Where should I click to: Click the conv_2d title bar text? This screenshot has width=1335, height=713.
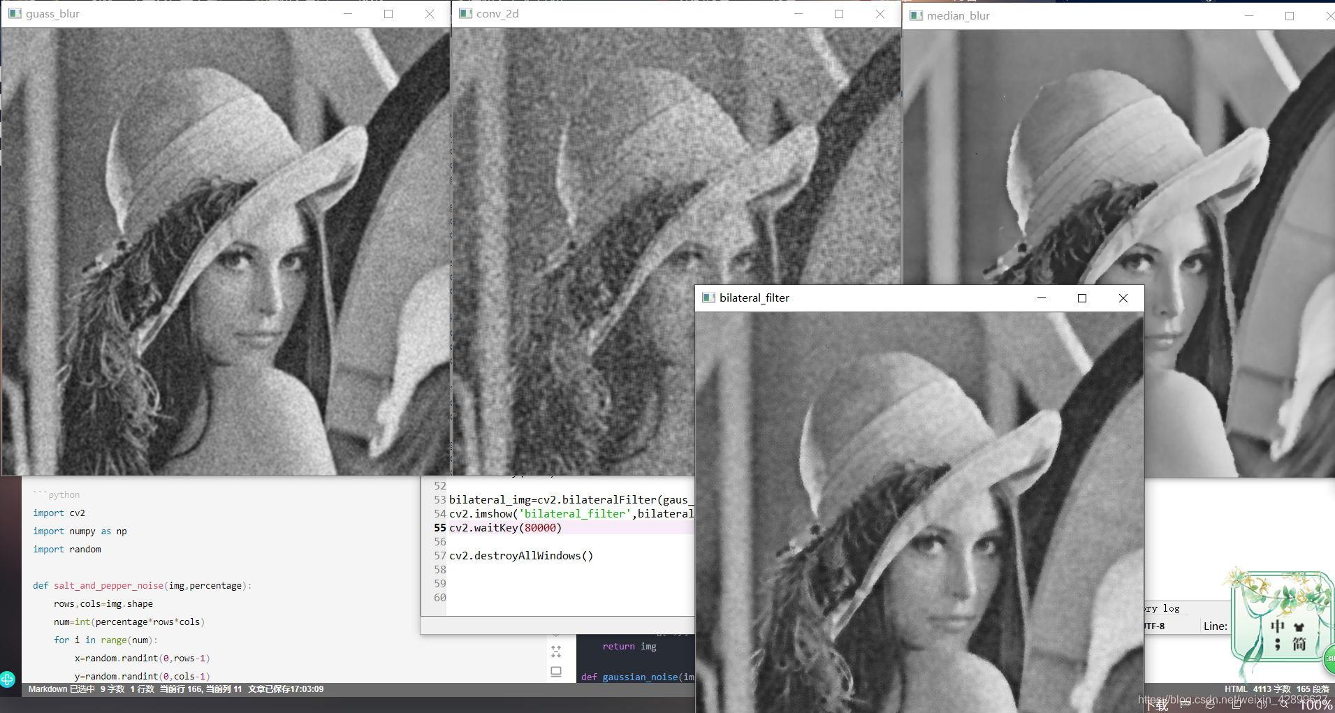click(x=497, y=13)
